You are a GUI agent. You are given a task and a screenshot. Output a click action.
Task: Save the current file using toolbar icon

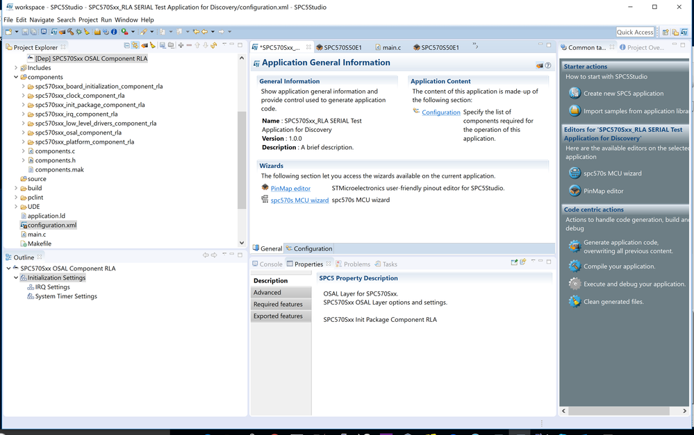[x=25, y=32]
